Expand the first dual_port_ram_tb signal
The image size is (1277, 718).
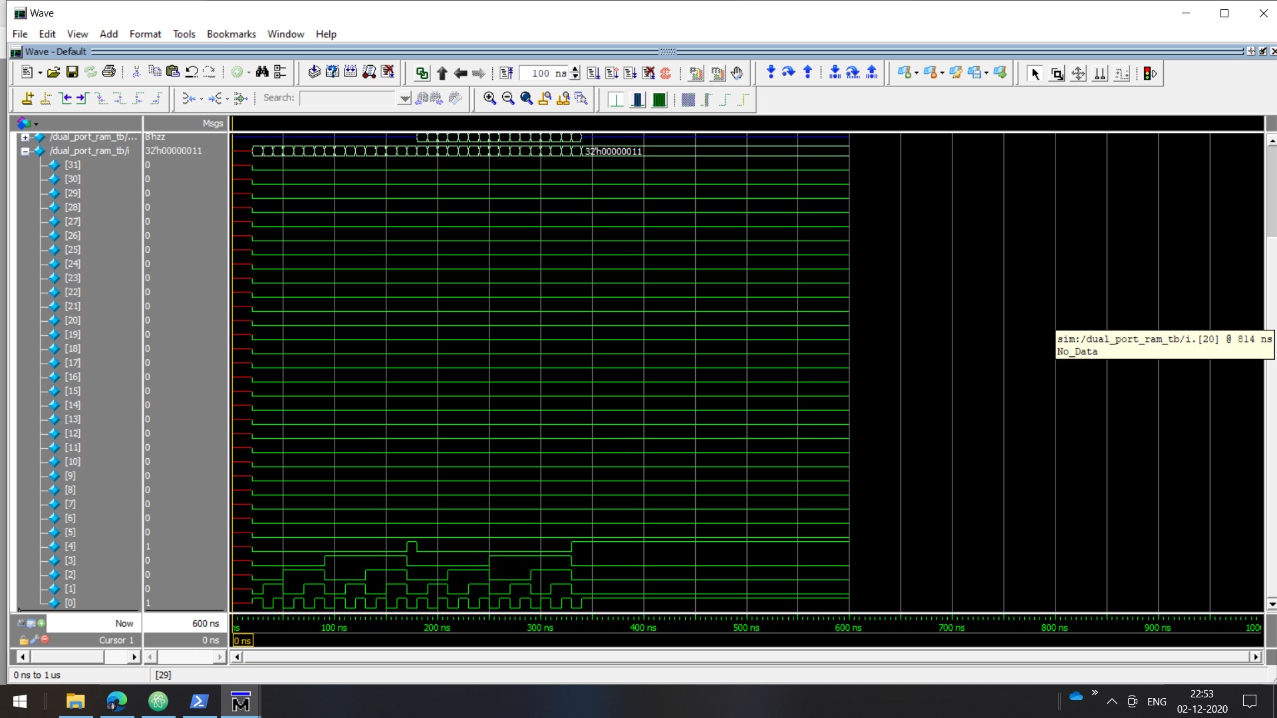(x=25, y=137)
